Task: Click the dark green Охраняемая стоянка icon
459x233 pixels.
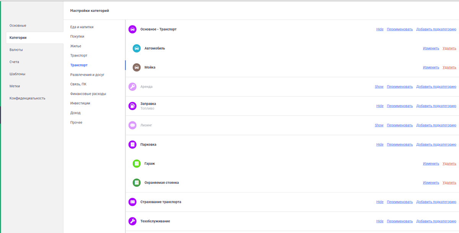Action: (137, 183)
